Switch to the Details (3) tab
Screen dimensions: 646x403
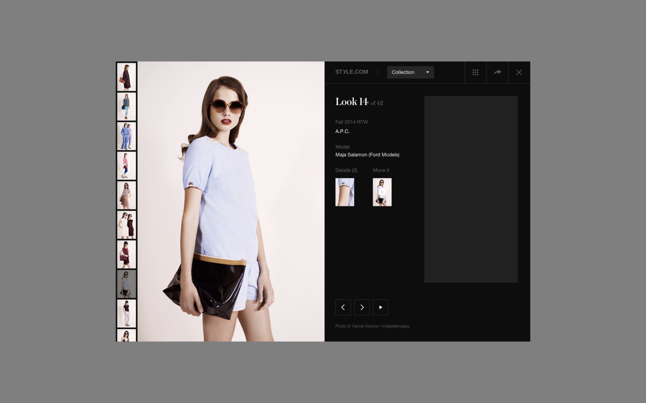pyautogui.click(x=346, y=170)
